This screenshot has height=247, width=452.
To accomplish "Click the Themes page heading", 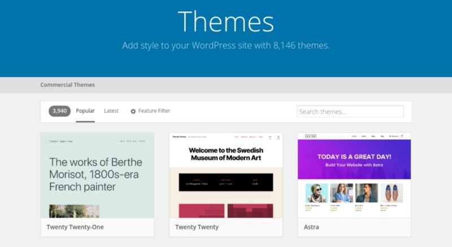I will pyautogui.click(x=226, y=21).
